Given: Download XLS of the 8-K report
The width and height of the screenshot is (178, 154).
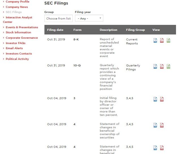Looking at the screenshot, I should point(168,40).
